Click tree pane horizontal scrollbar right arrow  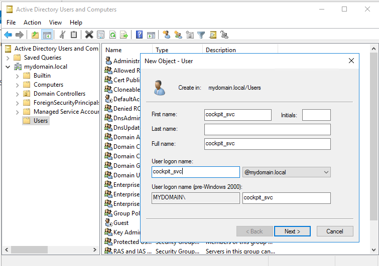pos(95,249)
